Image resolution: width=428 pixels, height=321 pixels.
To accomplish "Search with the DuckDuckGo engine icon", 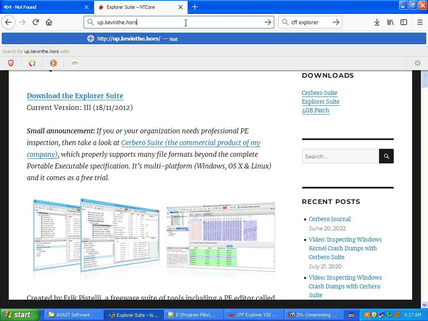I will click(x=53, y=63).
